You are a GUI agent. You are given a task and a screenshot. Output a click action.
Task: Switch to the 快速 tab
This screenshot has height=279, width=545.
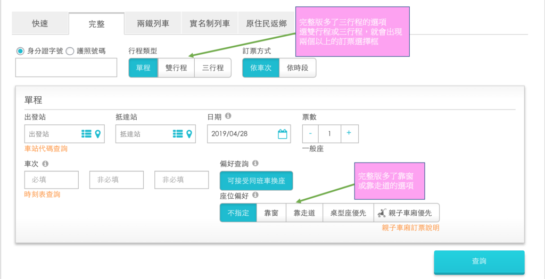click(x=40, y=23)
